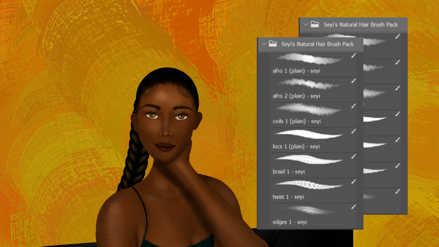
Task: Select the locs 1 (plain) - seyi brush
Action: click(x=313, y=140)
